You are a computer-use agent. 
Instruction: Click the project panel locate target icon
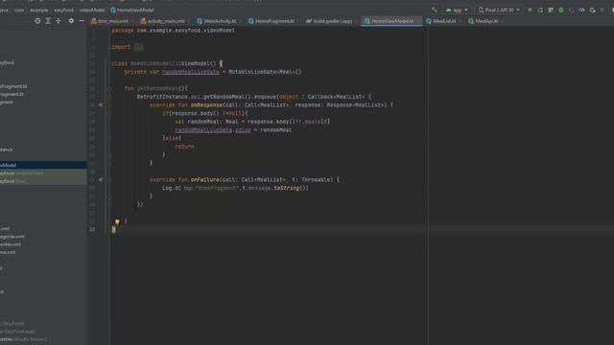37,21
